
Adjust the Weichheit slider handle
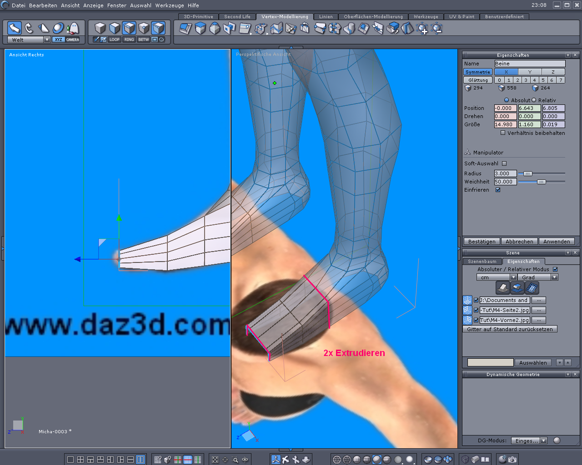coord(541,182)
